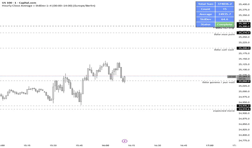
Task: Click the StdDev value 64.6 cell
Action: tap(224, 19)
